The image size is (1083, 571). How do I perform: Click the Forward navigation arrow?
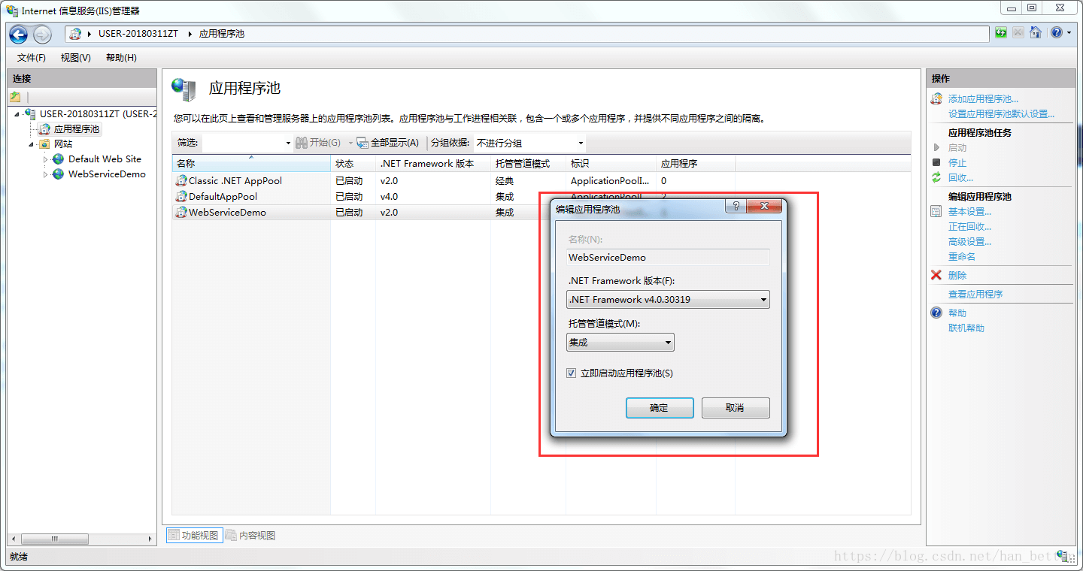(x=42, y=34)
